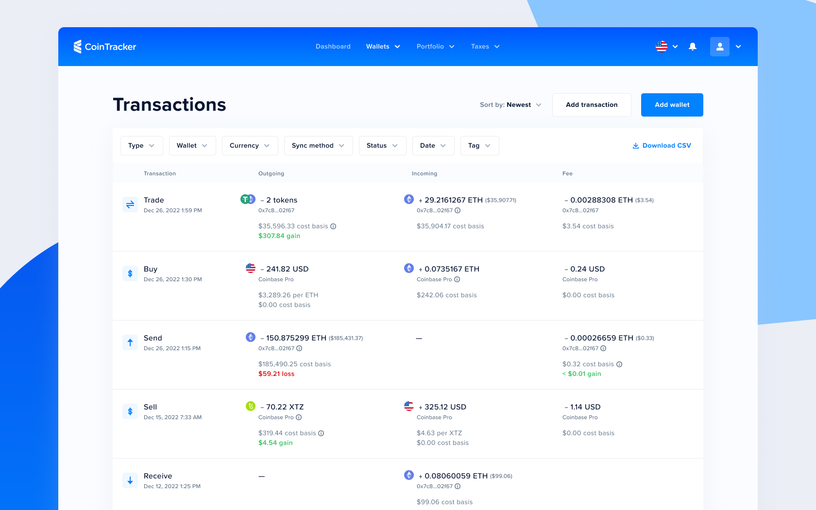Click the Trade swap-arrows icon
The height and width of the screenshot is (510, 816).
pyautogui.click(x=130, y=204)
